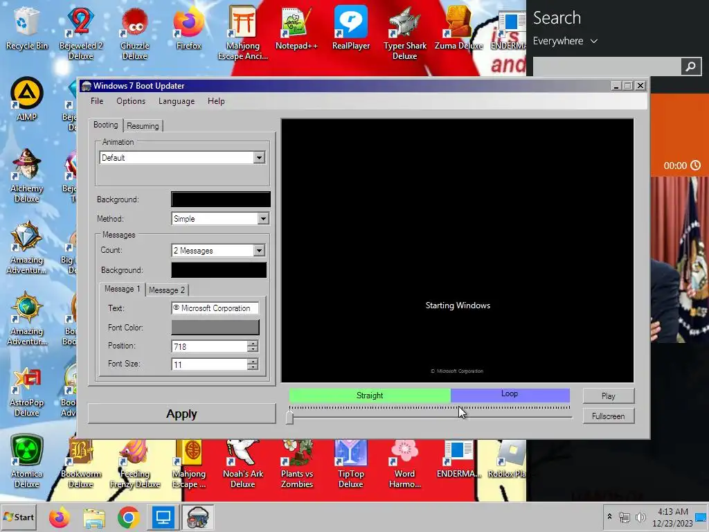Launch Atomica Deluxe desktop shortcut
Viewport: 709px width, 532px height.
(x=27, y=461)
